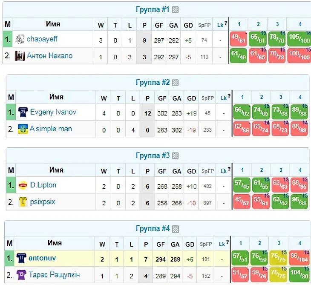311x285 pixels.
Task: Click the SpFP column header in Группа #3
Action: point(207,171)
